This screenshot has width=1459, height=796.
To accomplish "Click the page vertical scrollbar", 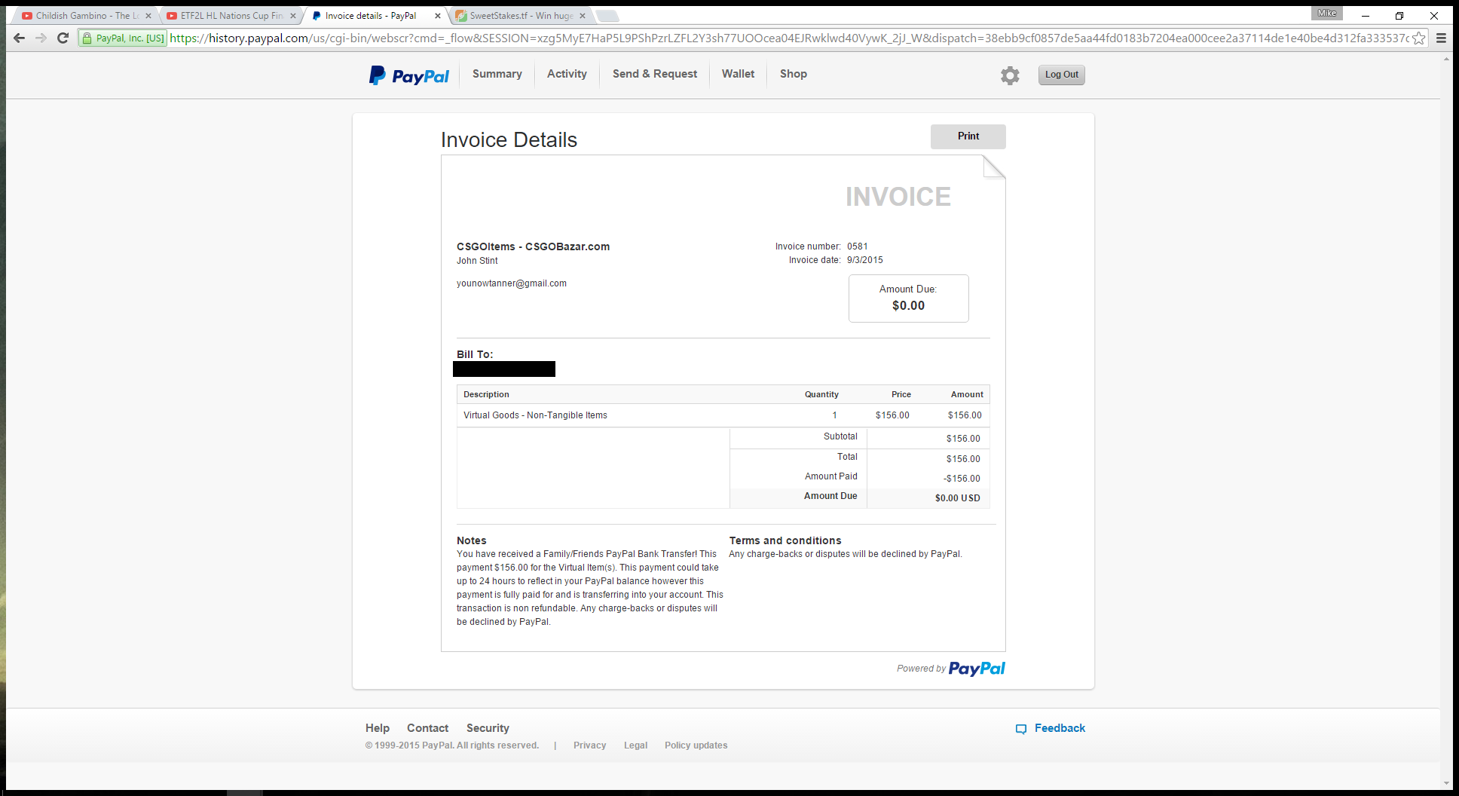I will tap(1447, 421).
